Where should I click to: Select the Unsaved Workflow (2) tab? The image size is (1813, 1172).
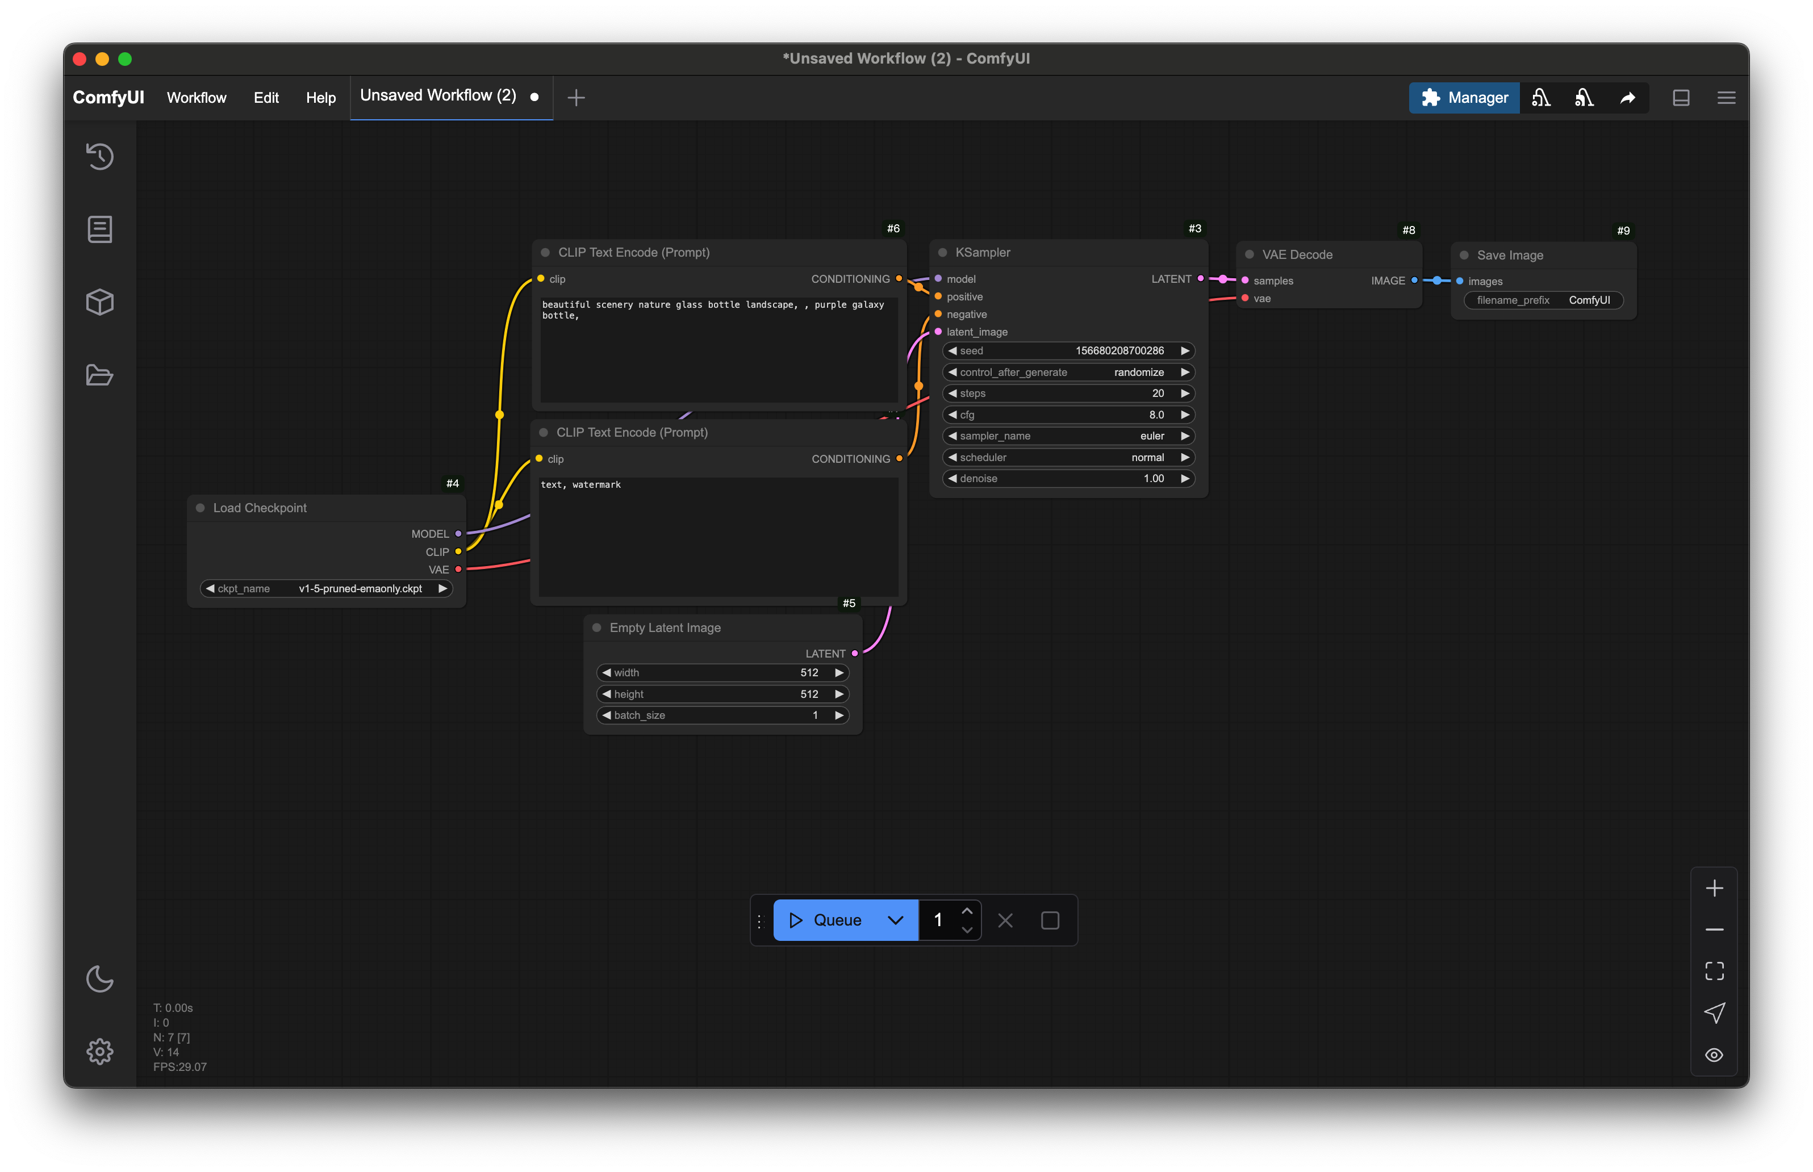(x=438, y=96)
